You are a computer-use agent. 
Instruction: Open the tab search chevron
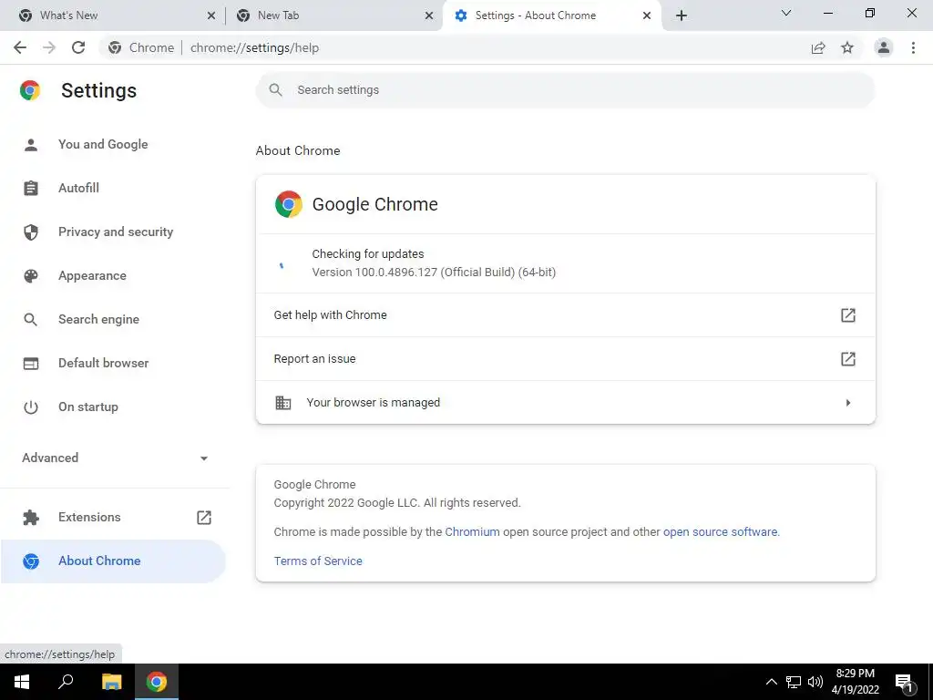[786, 13]
